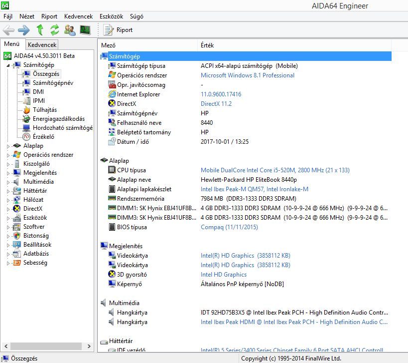
Task: Open the Intel Ibex Peak-M QM57 chipset link
Action: pyautogui.click(x=255, y=189)
